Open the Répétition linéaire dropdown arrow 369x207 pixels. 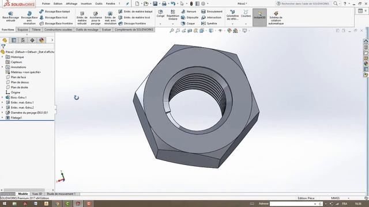point(173,24)
